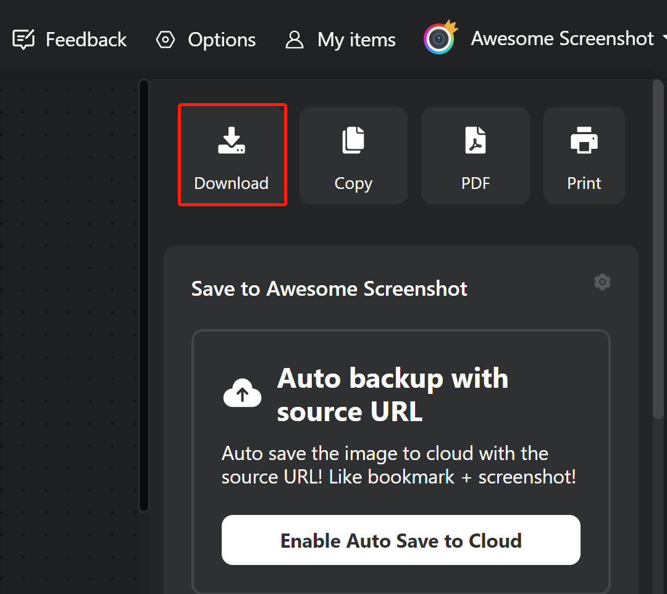Click the "Auto backup with source URL" title

pos(393,395)
